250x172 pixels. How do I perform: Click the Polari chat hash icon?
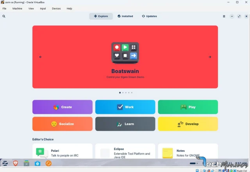coord(42,153)
